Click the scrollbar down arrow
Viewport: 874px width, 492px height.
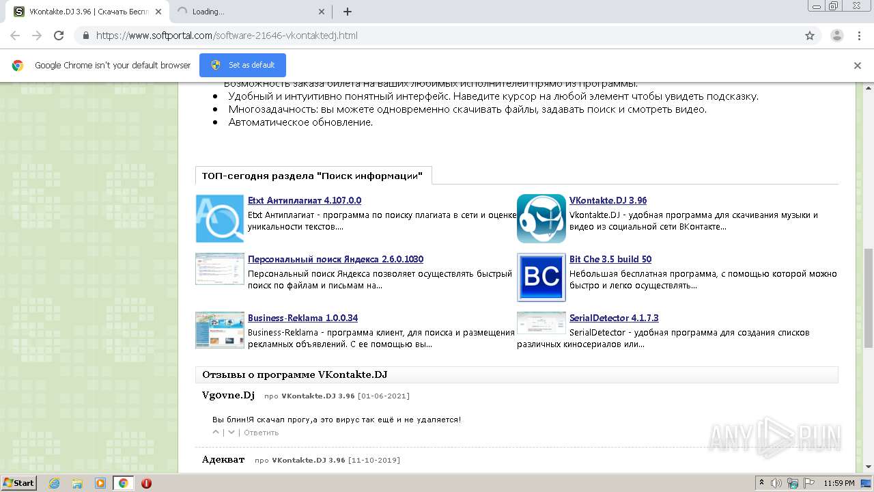pyautogui.click(x=869, y=467)
